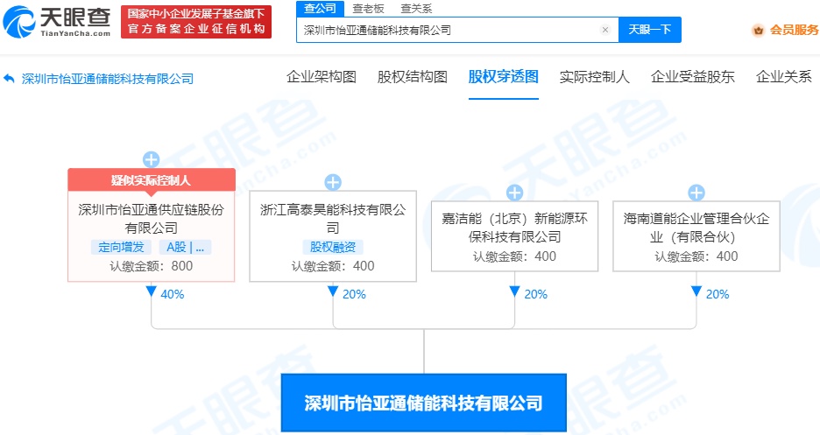Open the 企业架构图 tab
820x435 pixels.
(x=322, y=77)
